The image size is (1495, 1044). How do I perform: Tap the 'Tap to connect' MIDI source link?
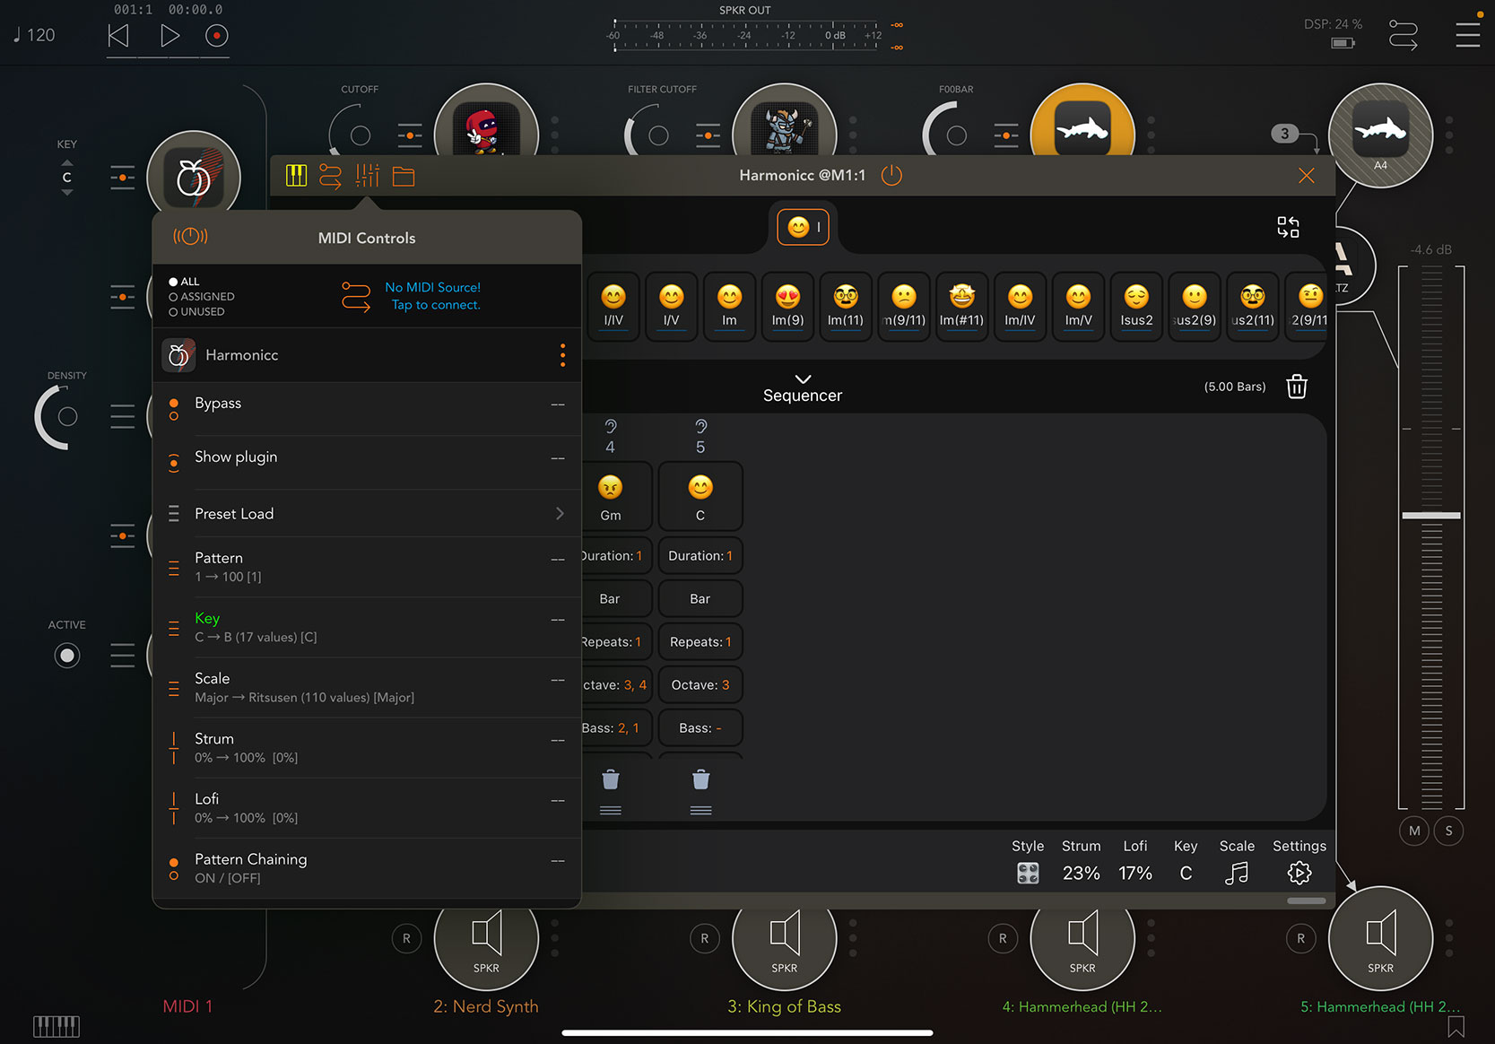435,304
